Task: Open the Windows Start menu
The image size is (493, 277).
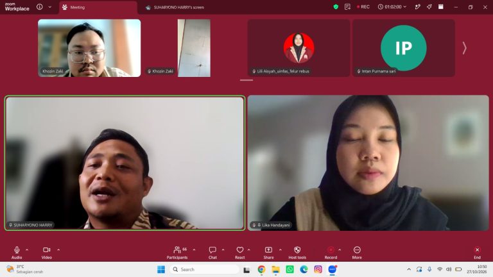Action: pyautogui.click(x=161, y=269)
